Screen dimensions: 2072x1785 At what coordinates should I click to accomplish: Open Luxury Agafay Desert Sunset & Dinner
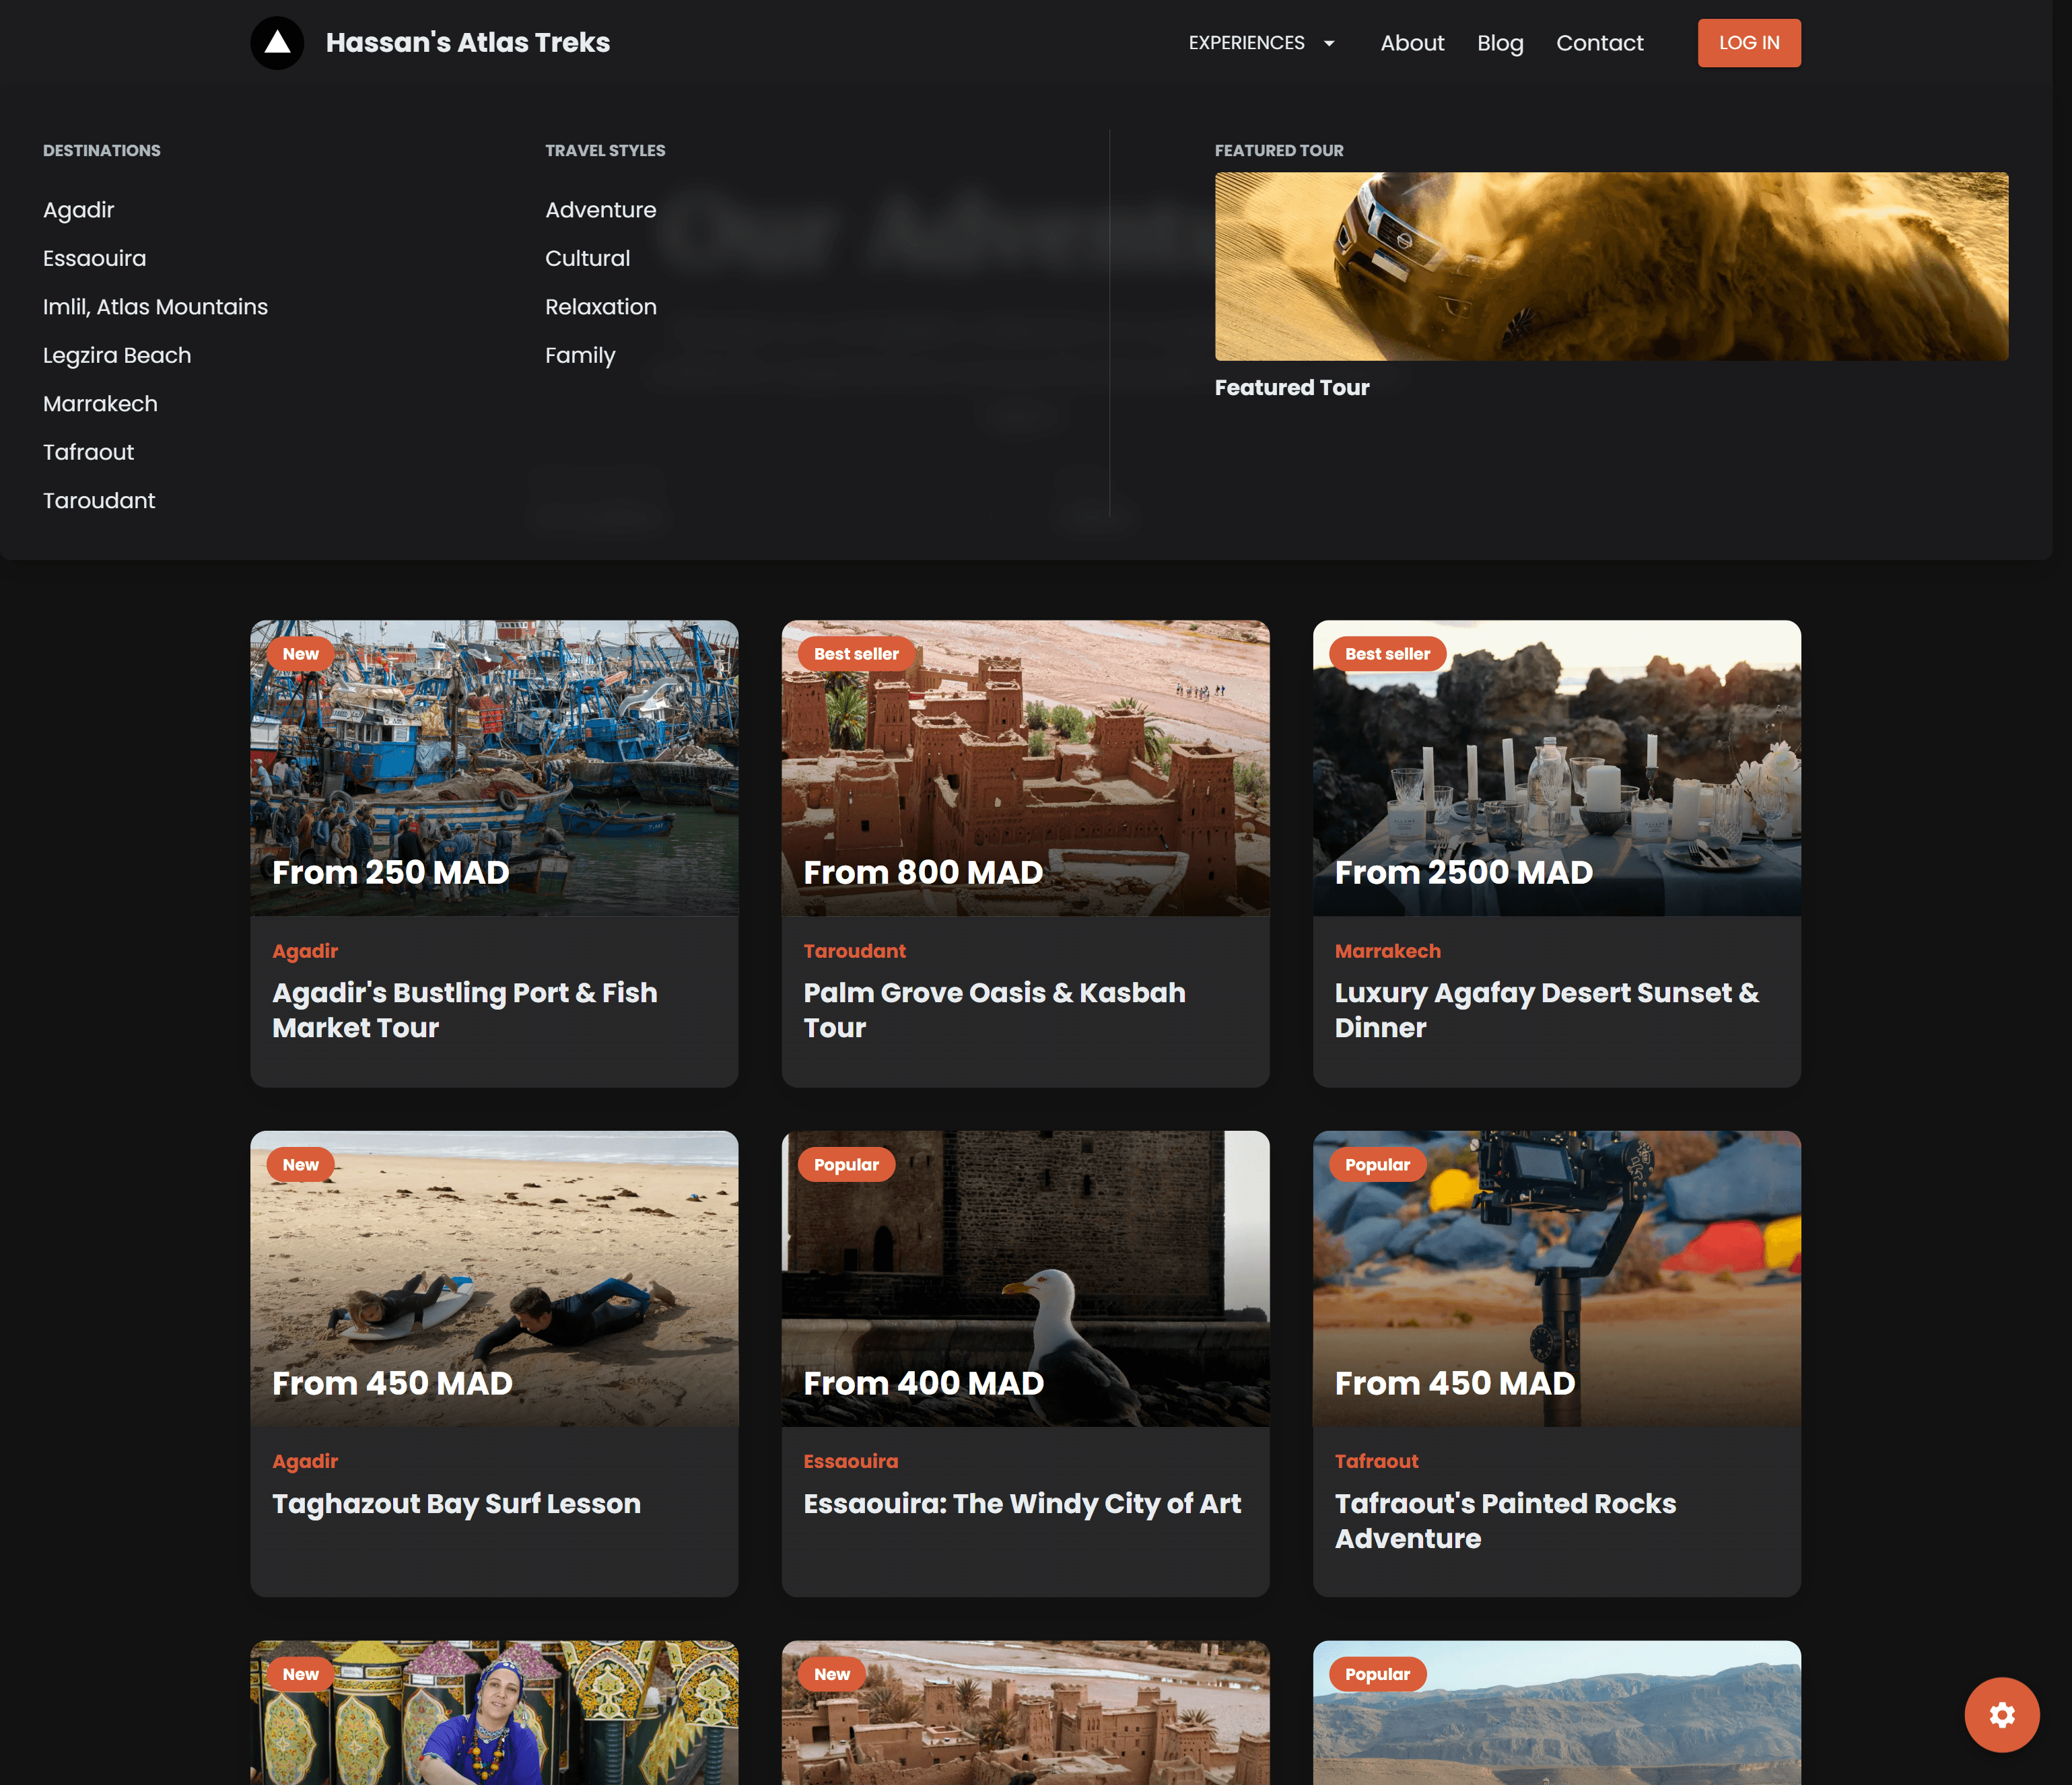pyautogui.click(x=1547, y=1010)
